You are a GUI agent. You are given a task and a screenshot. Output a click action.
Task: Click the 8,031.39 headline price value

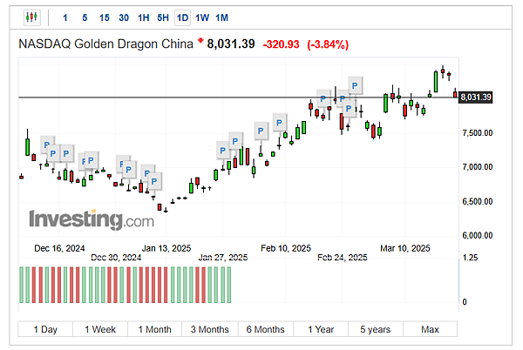coord(231,44)
